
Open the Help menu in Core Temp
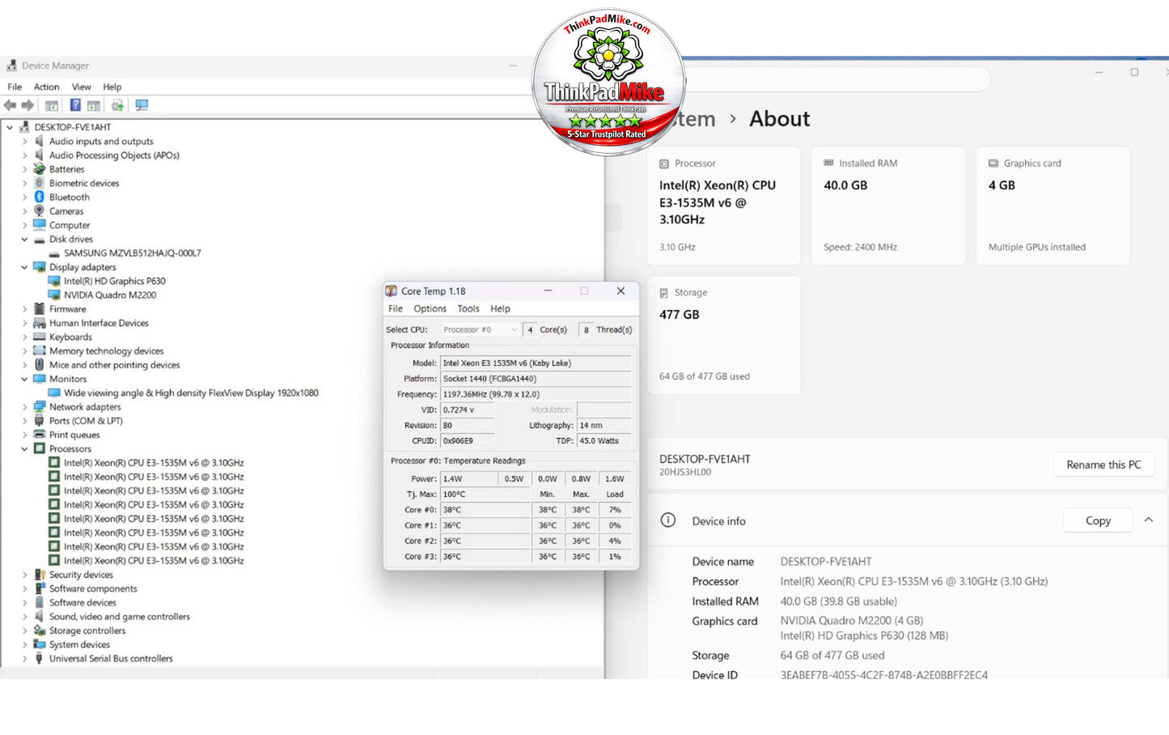501,308
